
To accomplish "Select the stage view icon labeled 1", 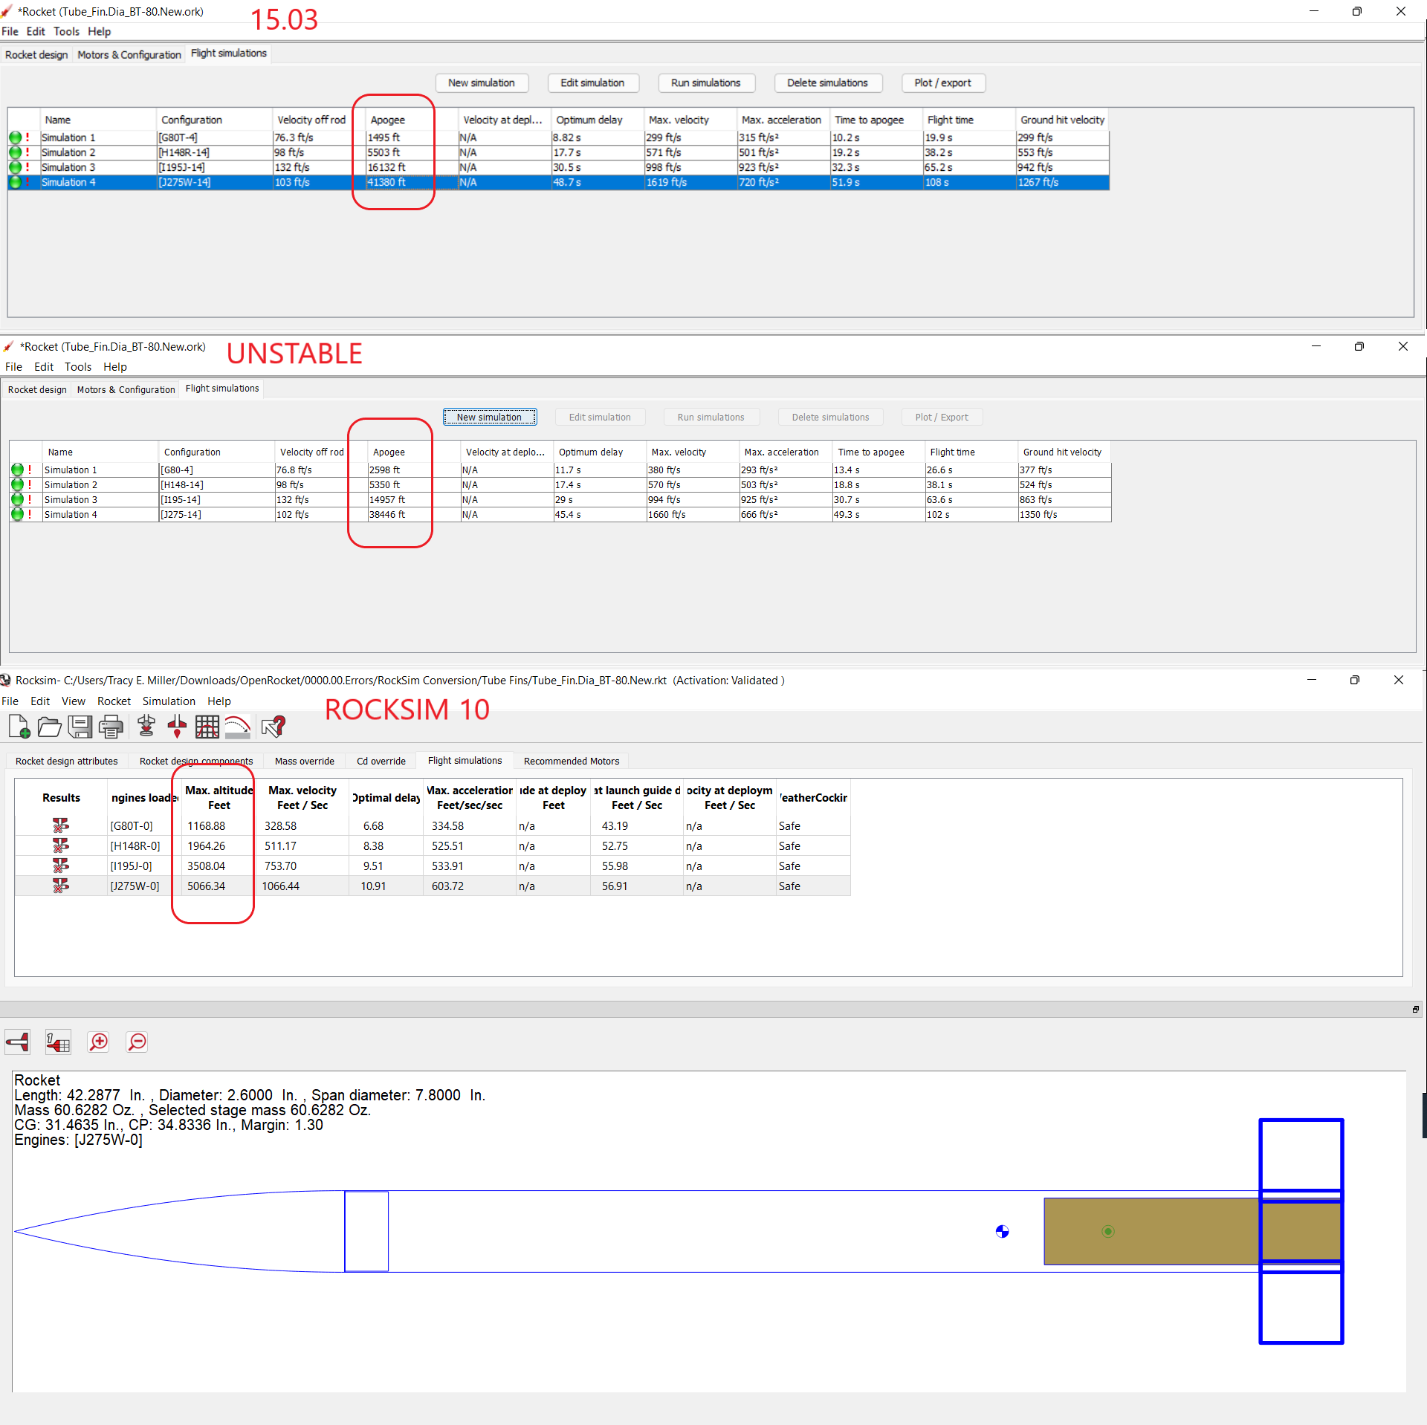I will [57, 1042].
